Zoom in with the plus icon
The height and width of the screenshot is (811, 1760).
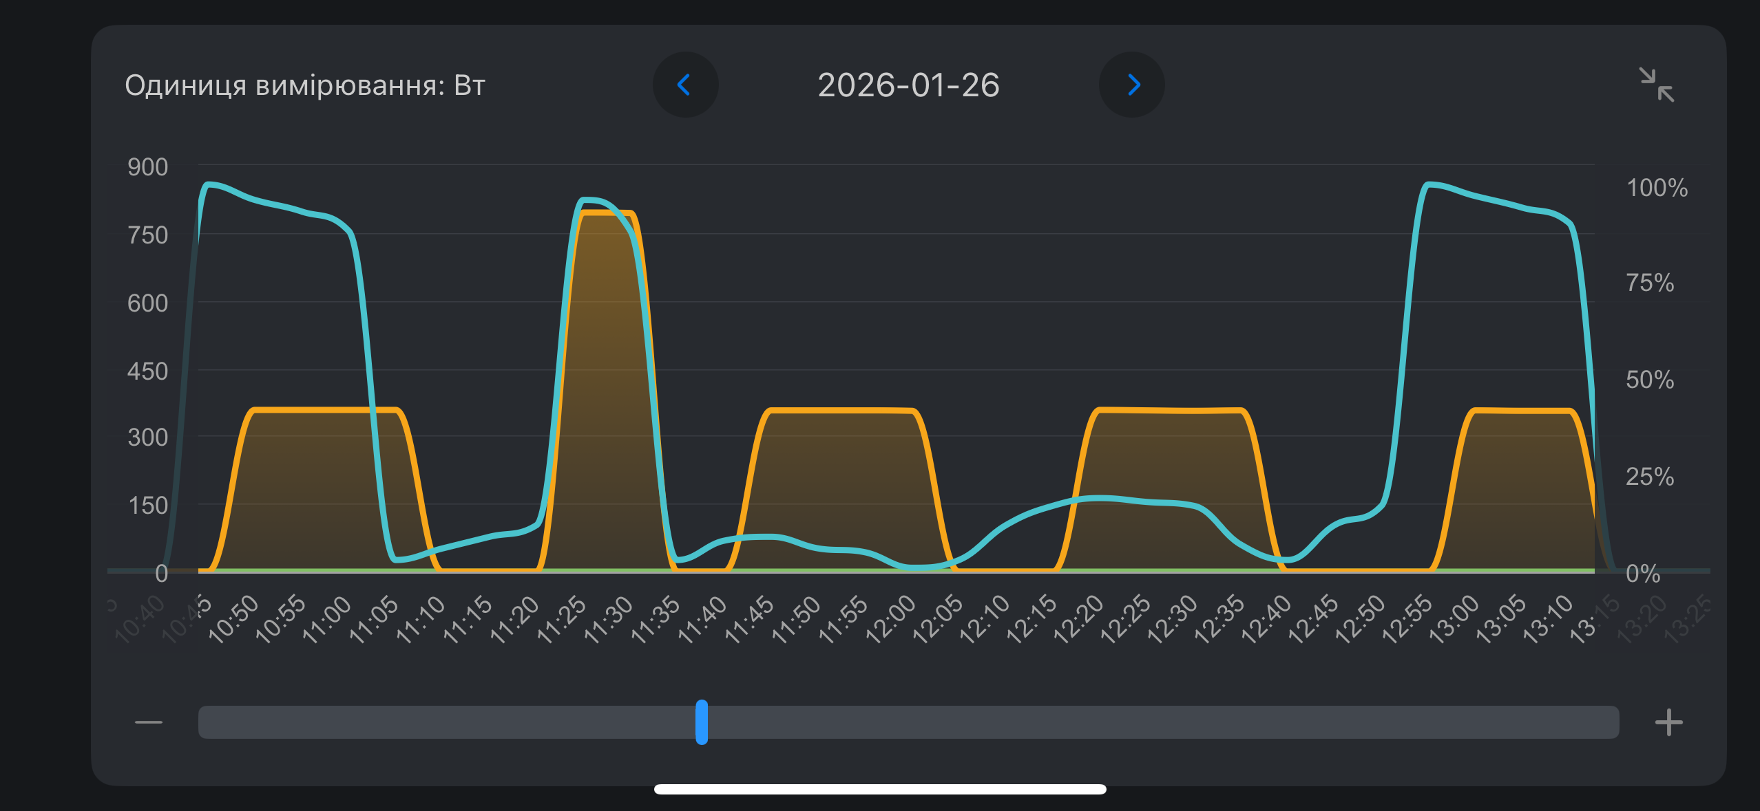[1668, 722]
